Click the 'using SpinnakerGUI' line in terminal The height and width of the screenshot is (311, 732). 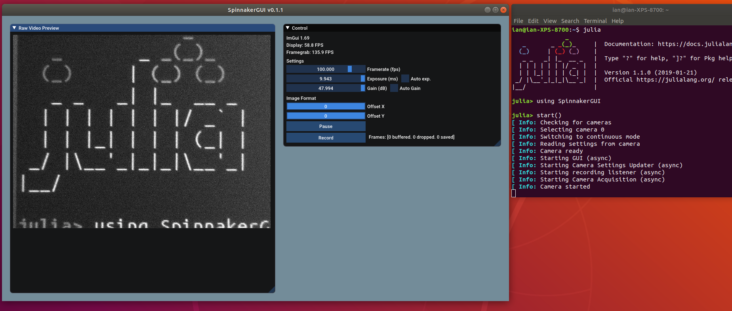coord(556,101)
